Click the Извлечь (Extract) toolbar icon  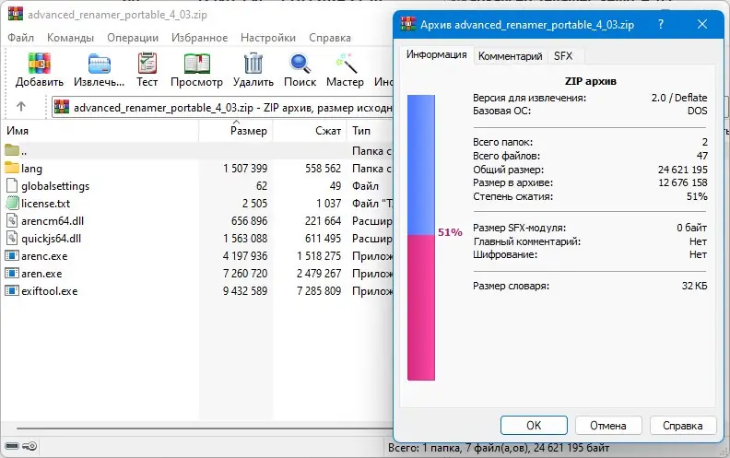(100, 64)
